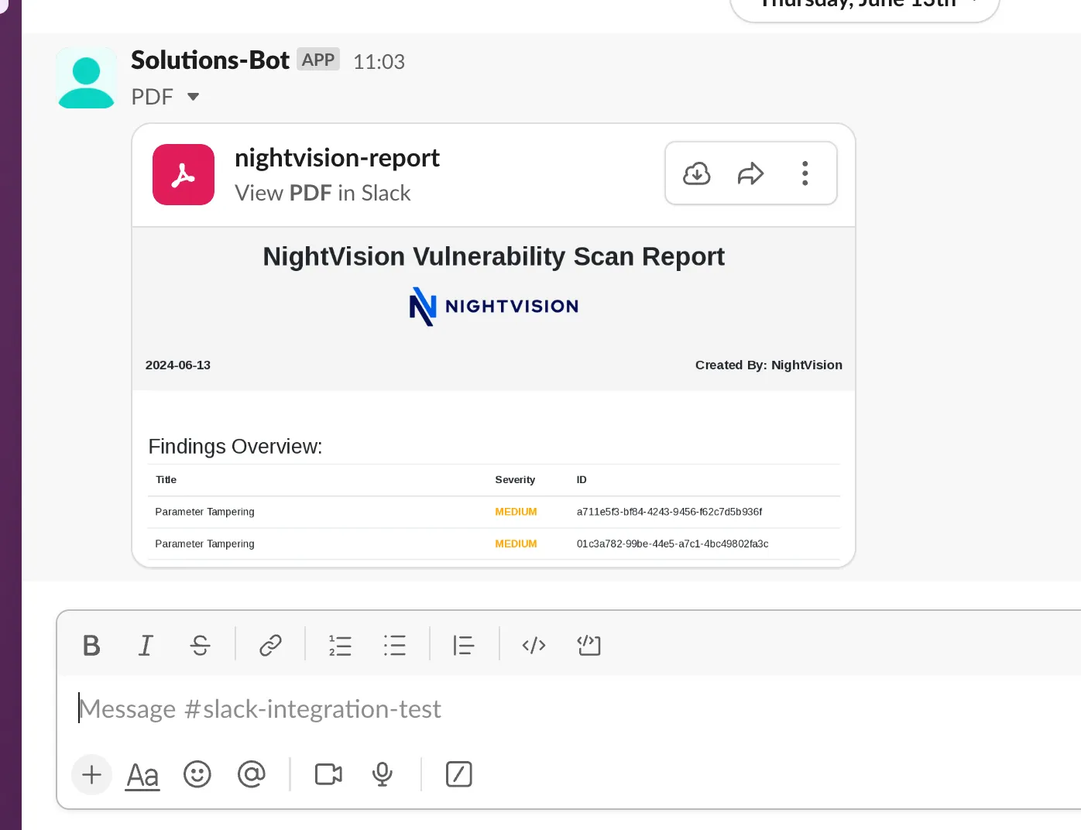Screen dimensions: 1081x830
Task: Open the date jump dropdown at top
Action: (x=865, y=6)
